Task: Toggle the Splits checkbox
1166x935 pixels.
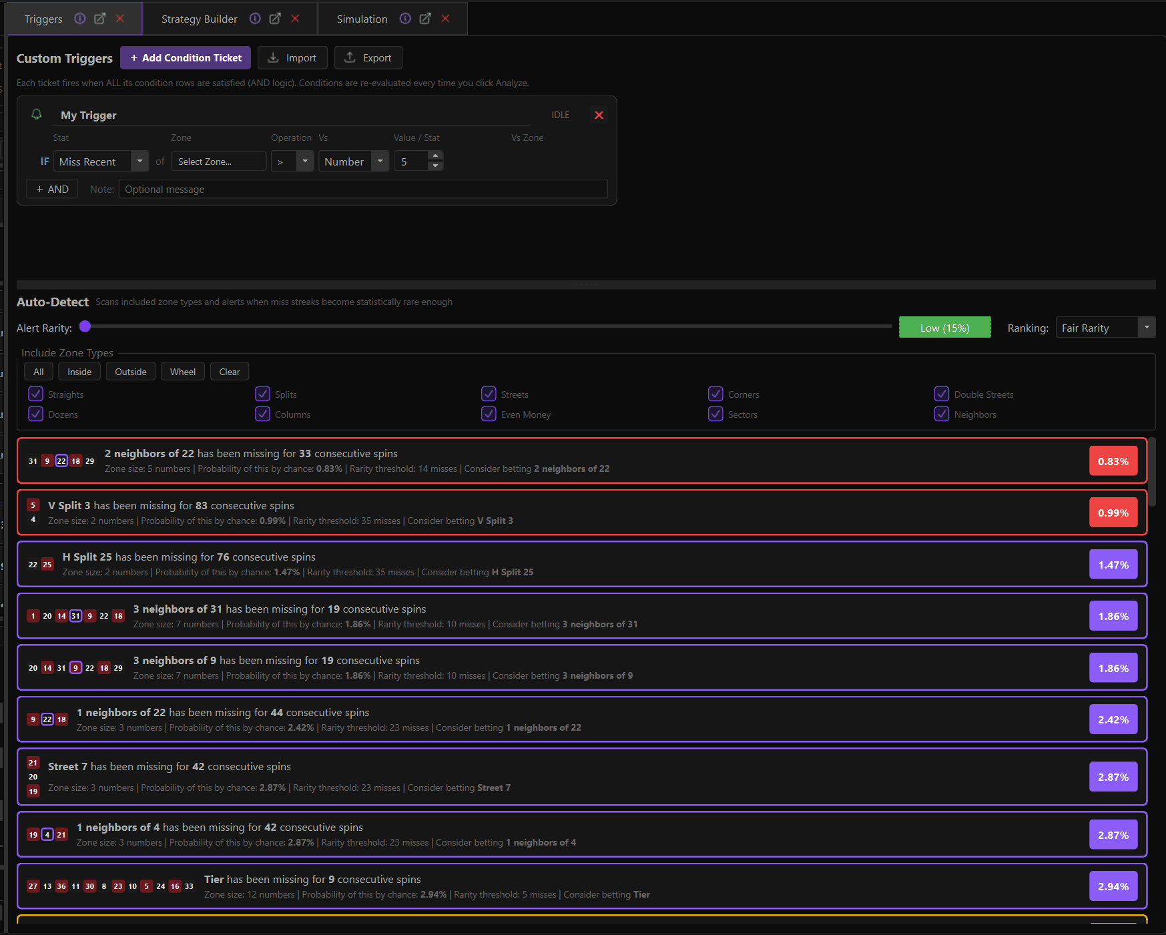Action: (x=262, y=394)
